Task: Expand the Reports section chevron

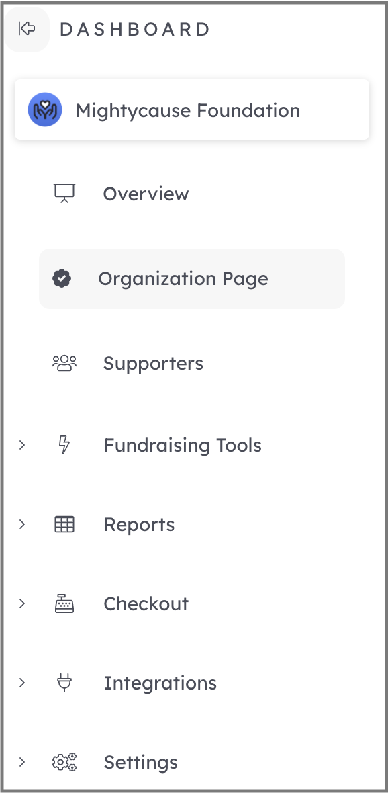Action: click(x=21, y=524)
